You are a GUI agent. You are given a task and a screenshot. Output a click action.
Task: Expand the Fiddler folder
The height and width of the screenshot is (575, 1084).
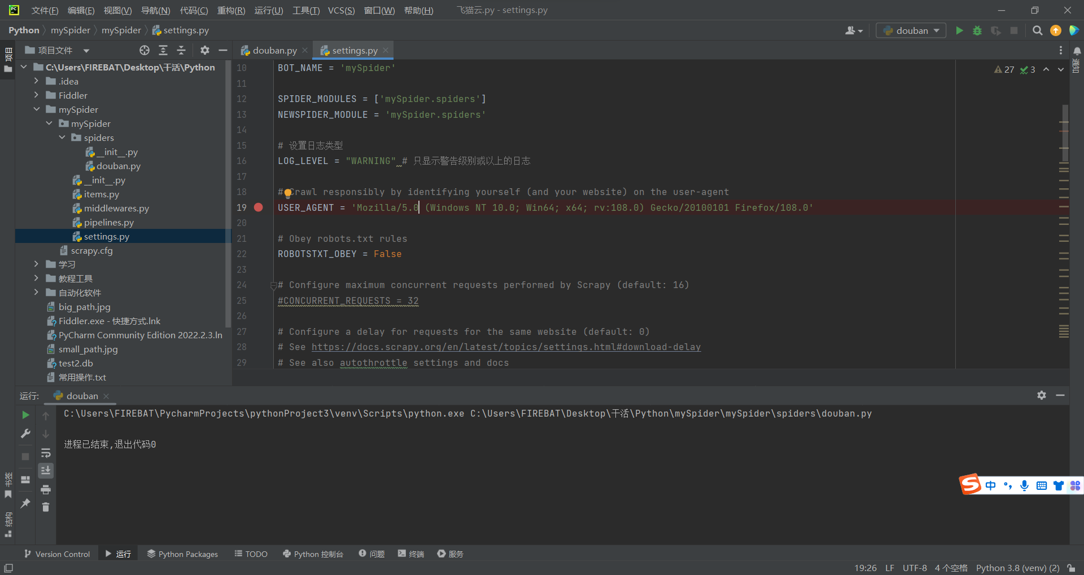(x=36, y=95)
